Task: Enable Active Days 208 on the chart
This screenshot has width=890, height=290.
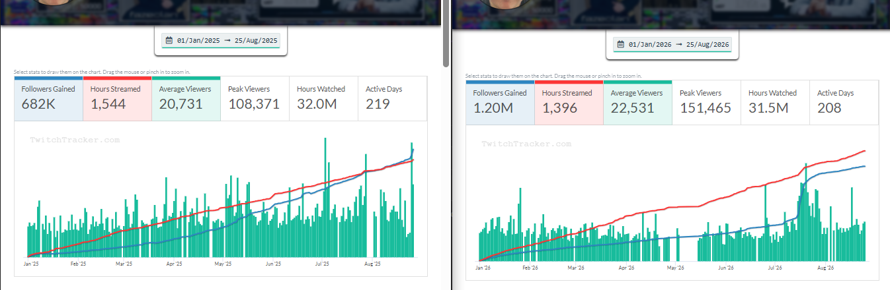Action: pos(844,103)
